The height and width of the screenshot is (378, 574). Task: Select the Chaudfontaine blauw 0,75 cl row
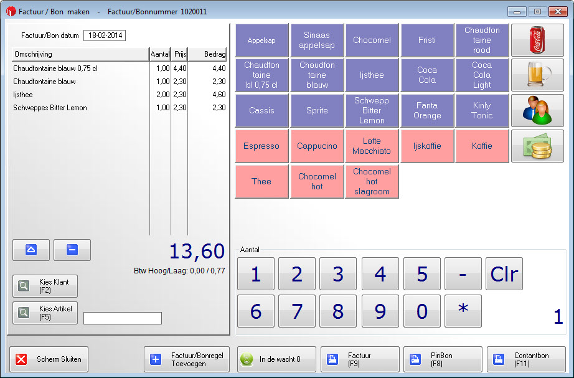[120, 69]
